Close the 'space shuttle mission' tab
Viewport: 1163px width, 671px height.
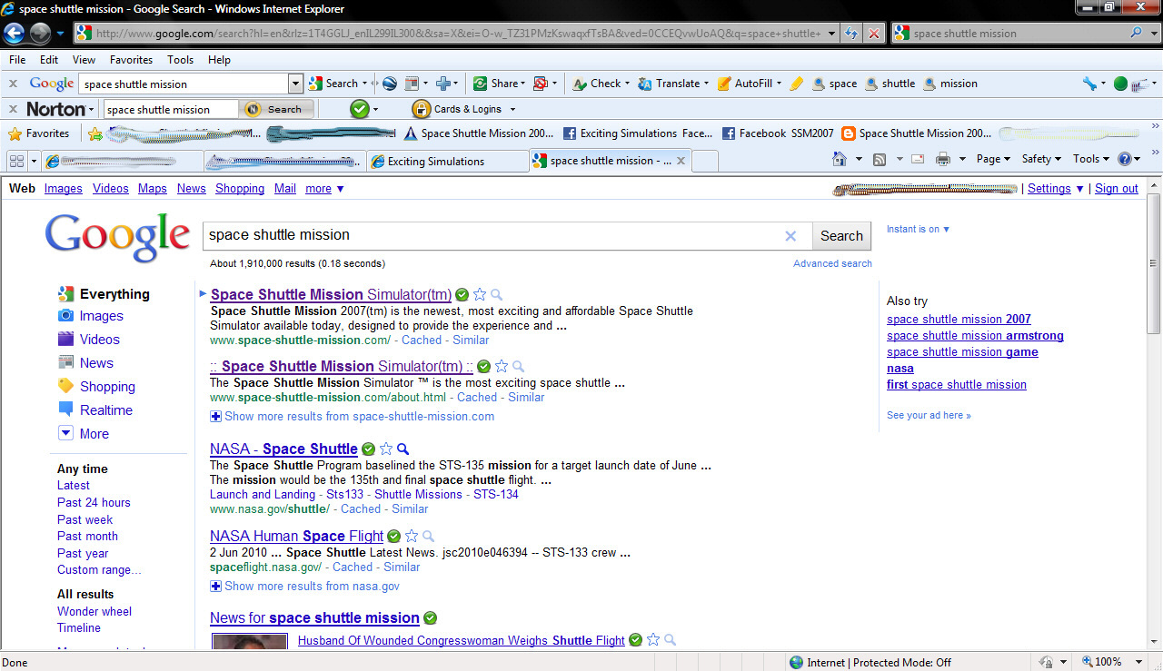tap(681, 161)
